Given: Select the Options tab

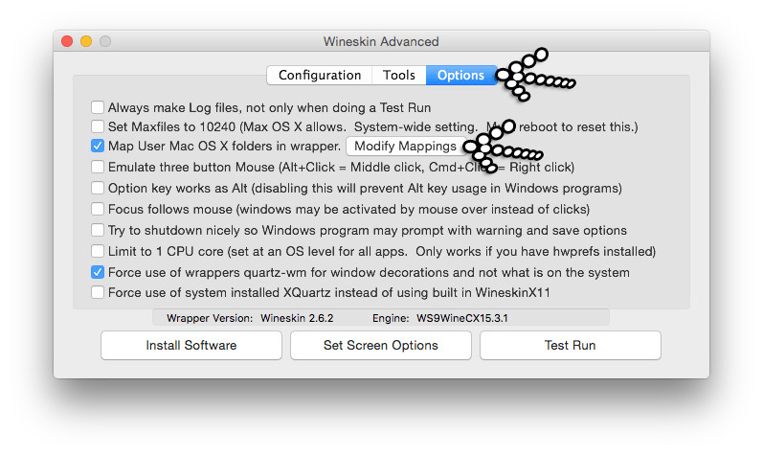Looking at the screenshot, I should (460, 76).
